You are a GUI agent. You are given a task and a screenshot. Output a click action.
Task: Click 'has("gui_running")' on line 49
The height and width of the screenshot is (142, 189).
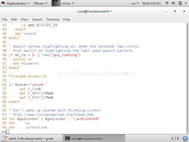tap(62, 55)
